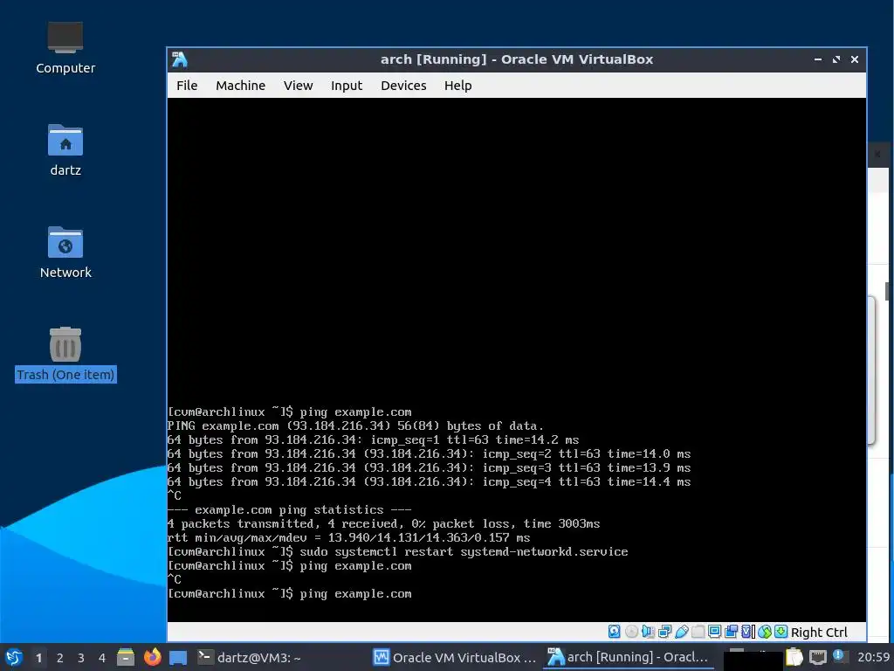Click the optical disk indicator in status bar

point(631,631)
